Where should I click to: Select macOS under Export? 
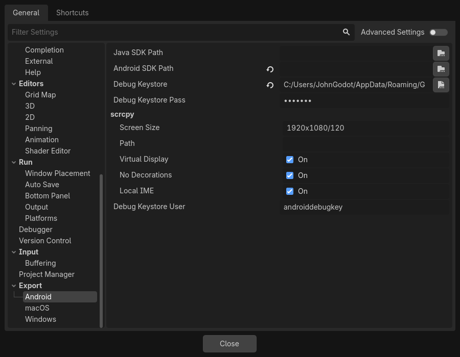coord(37,308)
